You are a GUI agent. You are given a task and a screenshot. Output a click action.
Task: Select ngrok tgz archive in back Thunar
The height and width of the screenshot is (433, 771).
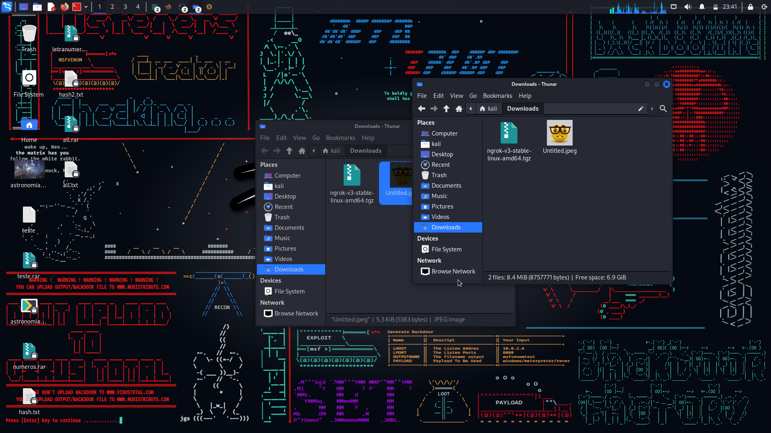tap(352, 183)
